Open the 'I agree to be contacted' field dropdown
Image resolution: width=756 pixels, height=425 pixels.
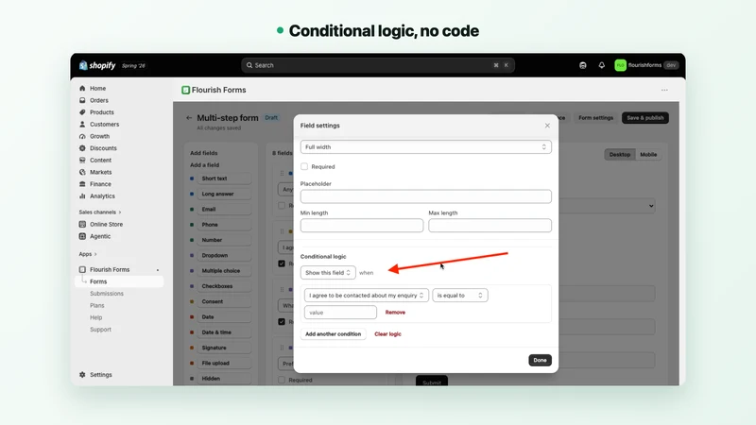pos(367,296)
